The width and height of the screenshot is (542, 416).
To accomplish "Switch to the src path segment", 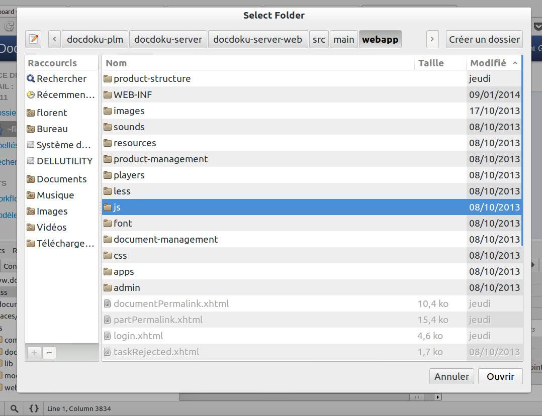I will pos(319,39).
